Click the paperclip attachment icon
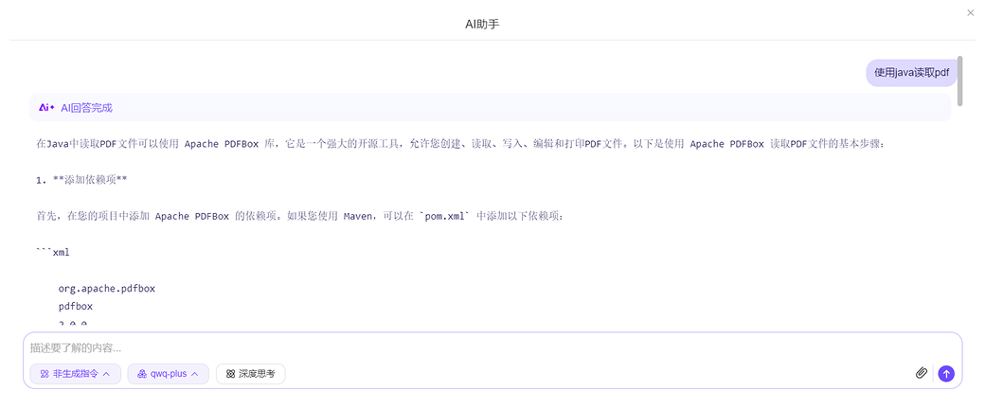 point(921,373)
